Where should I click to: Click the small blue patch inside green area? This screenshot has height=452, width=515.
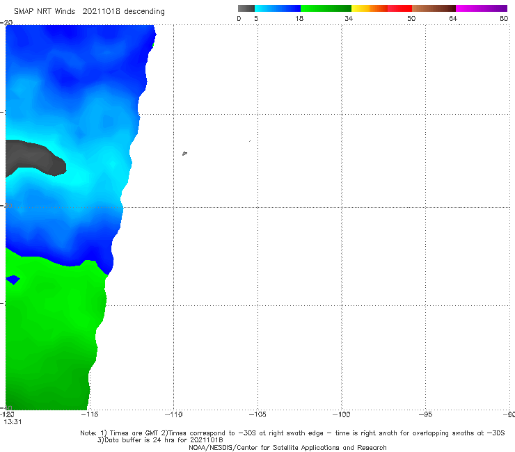pyautogui.click(x=13, y=280)
